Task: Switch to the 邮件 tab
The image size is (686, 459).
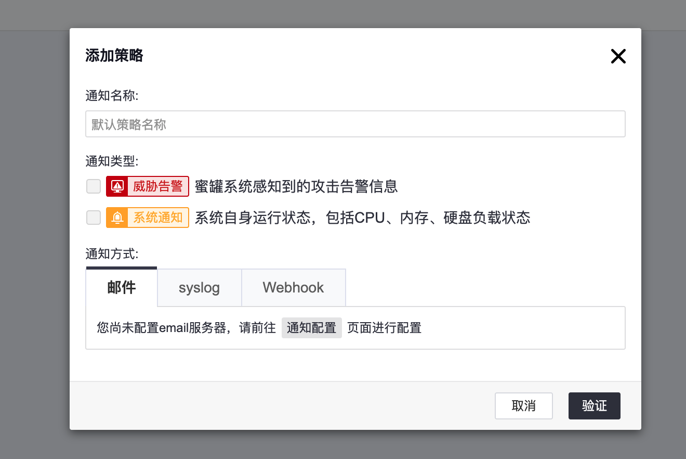Action: coord(122,287)
